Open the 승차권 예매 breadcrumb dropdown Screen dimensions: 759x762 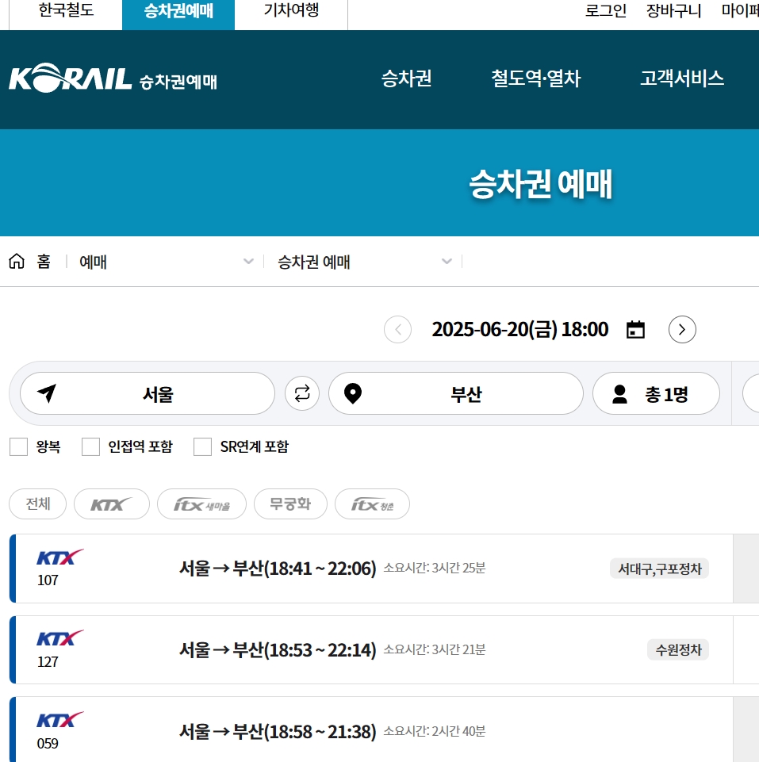click(x=447, y=262)
